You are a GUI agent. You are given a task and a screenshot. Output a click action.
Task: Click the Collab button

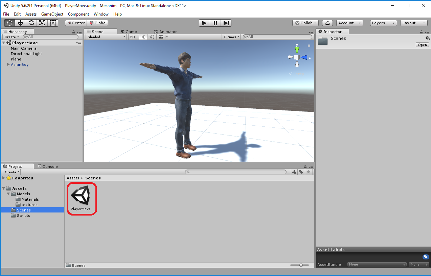(x=305, y=23)
